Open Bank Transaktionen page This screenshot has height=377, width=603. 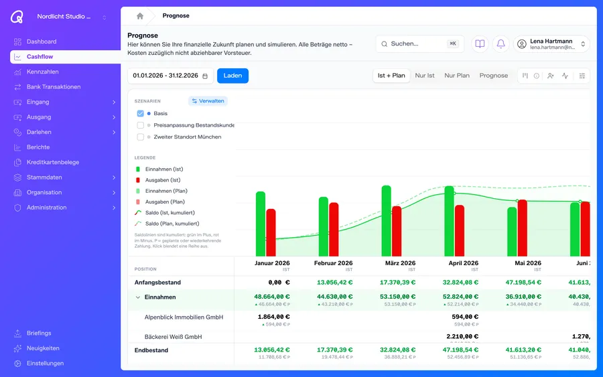coord(54,87)
